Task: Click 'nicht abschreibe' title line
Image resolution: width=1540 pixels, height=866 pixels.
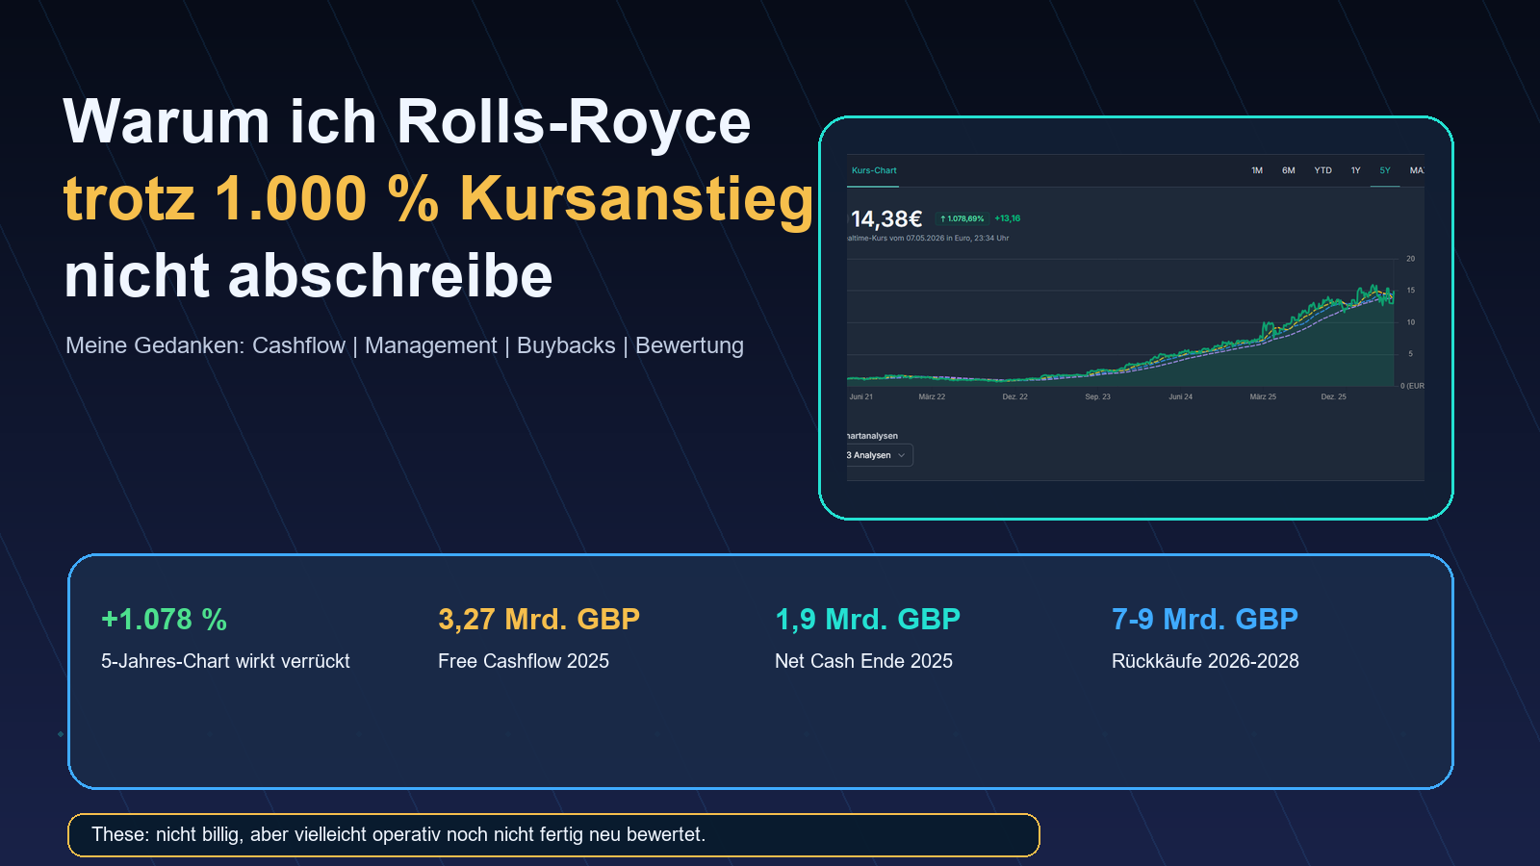Action: (x=308, y=275)
